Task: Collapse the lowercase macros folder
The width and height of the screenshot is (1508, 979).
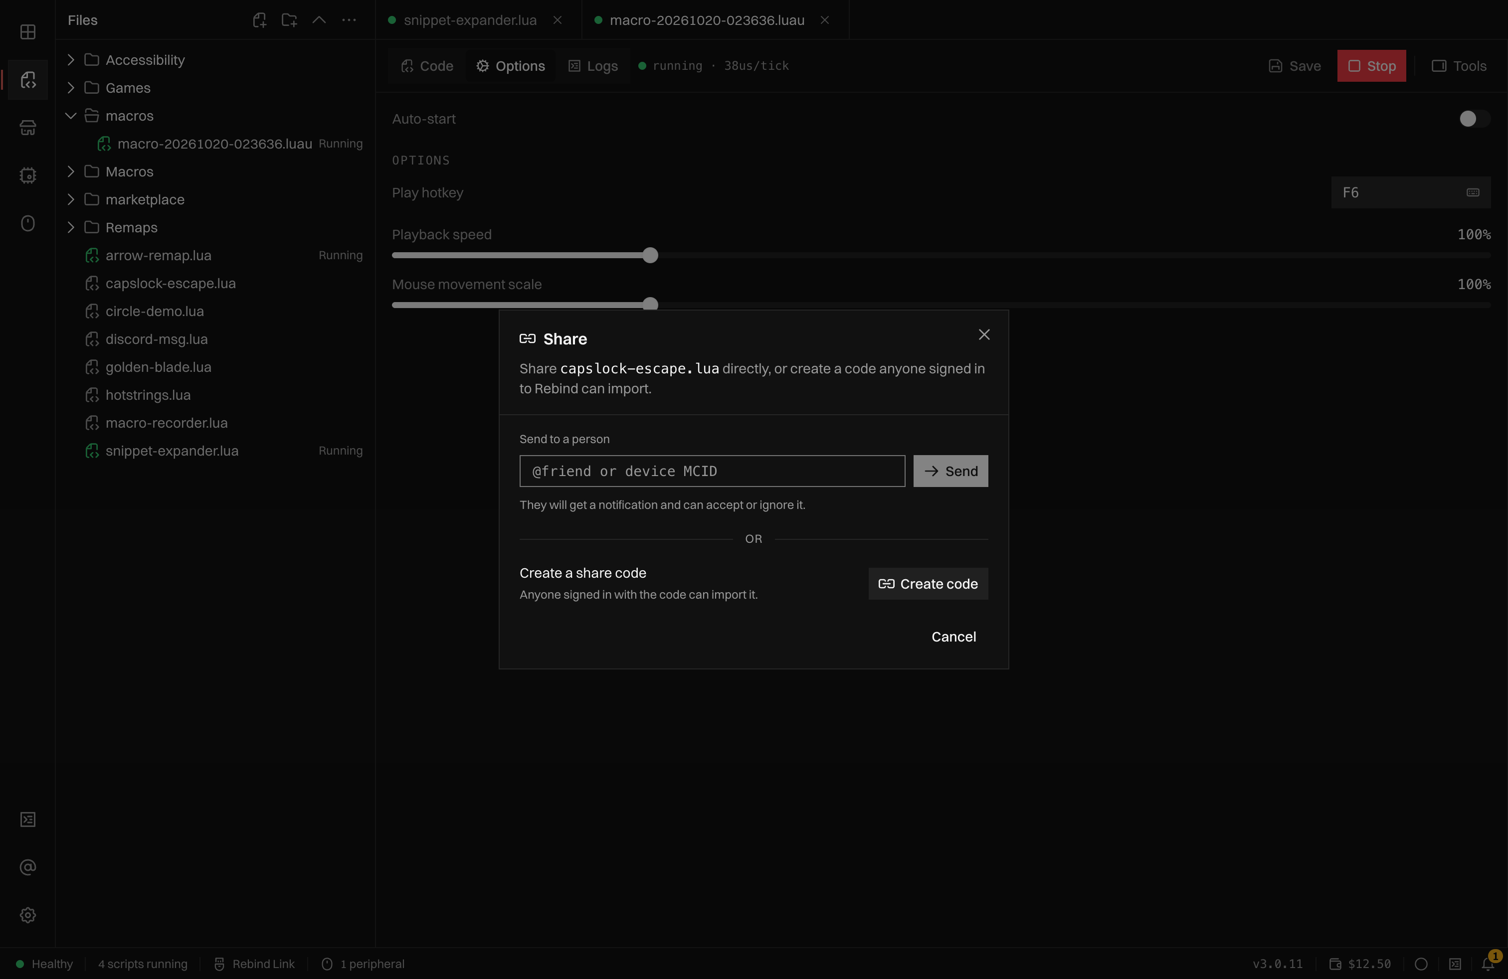Action: point(71,115)
